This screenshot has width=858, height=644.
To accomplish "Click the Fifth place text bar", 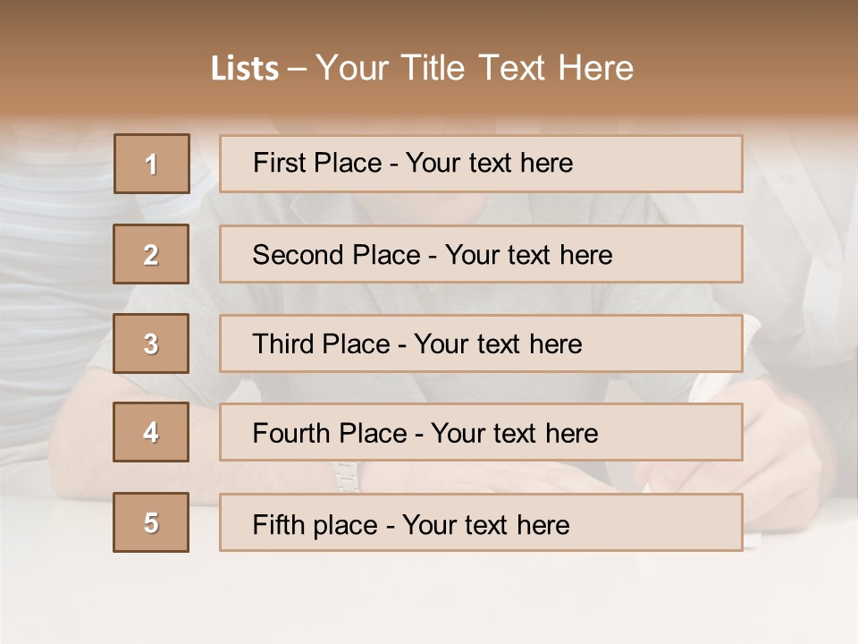I will [481, 522].
